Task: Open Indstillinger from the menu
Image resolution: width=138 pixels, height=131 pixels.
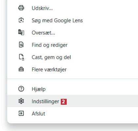Action: point(45,101)
